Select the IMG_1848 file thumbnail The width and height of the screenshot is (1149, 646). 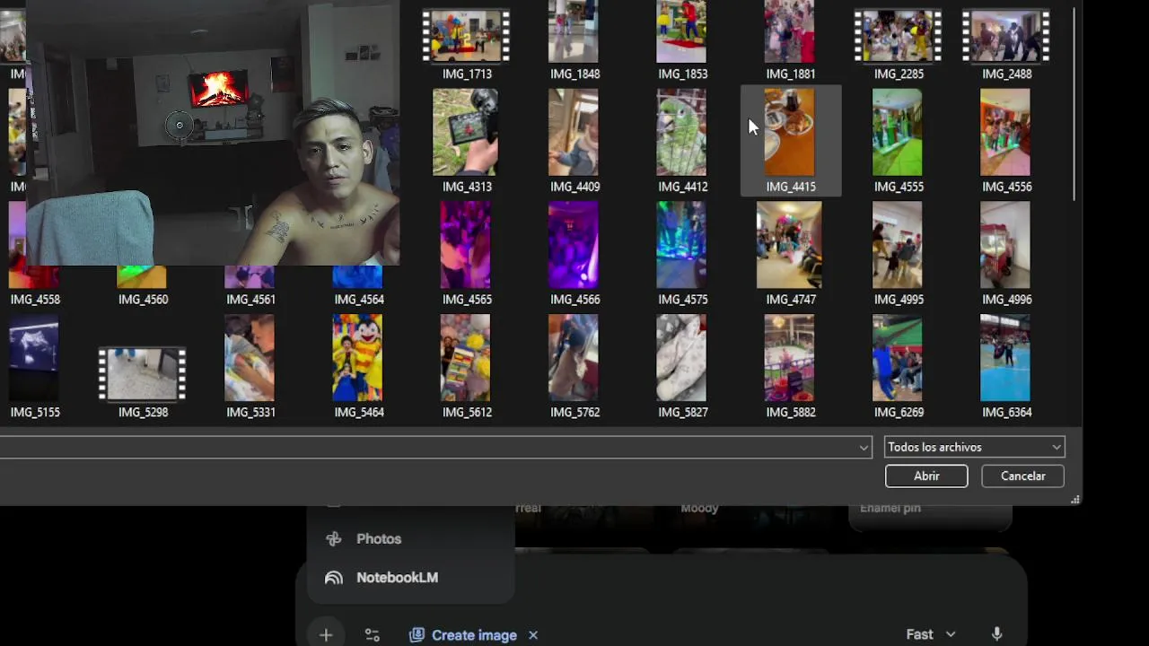tap(574, 32)
